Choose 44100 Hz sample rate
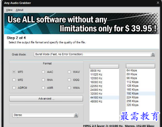The image size is (162, 127). click(104, 98)
